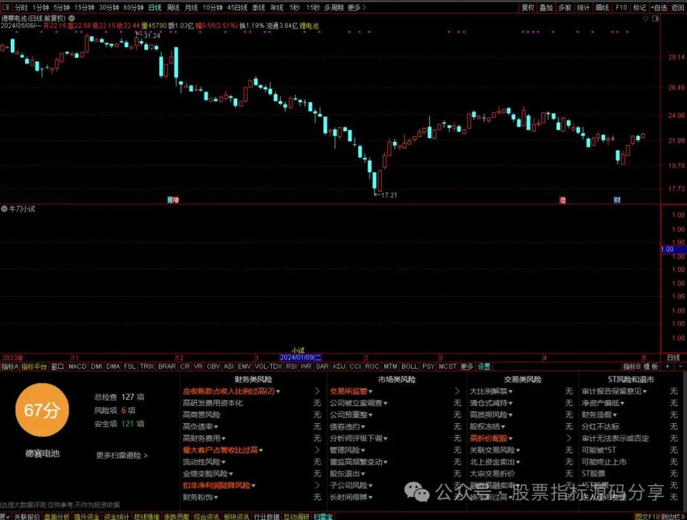Viewport: 687px width, 520px height.
Task: Expand the 最大客户占营收比过高 risk item
Action: [x=223, y=450]
